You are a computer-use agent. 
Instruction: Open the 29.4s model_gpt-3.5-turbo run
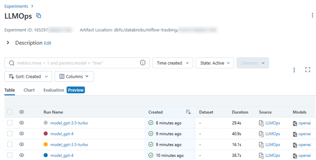point(69,123)
